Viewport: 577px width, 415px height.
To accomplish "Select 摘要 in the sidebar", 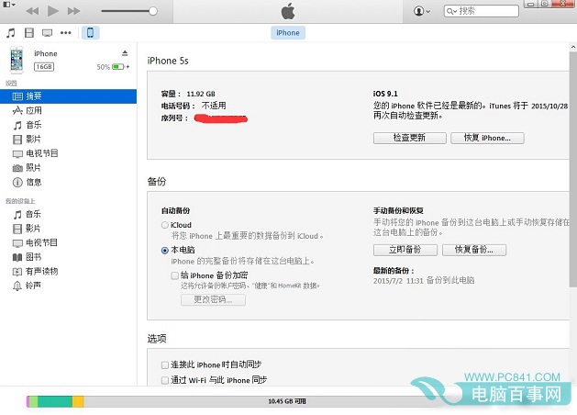I will coord(69,96).
